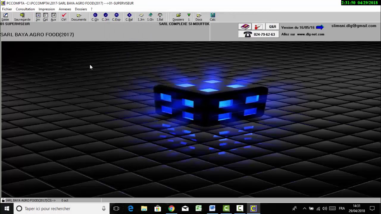The width and height of the screenshot is (381, 214).
Task: Click the phone number 024-79-62-63 button
Action: pos(259,34)
